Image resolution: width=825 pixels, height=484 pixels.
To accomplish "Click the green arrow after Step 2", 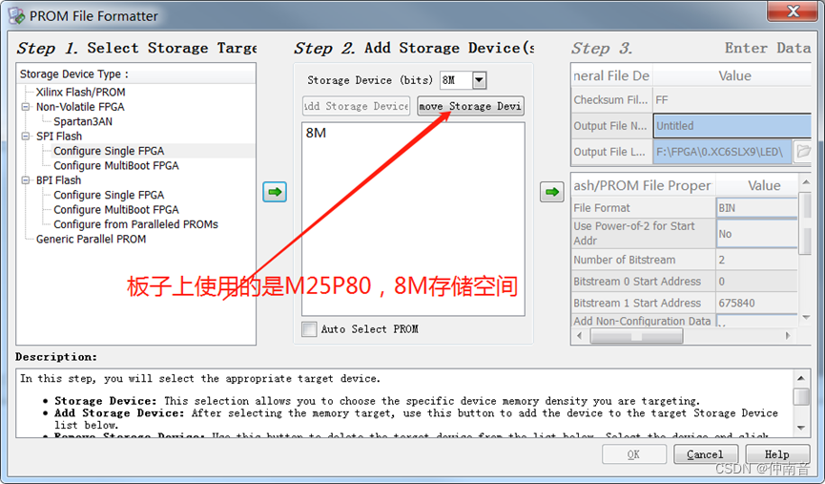I will [x=552, y=192].
